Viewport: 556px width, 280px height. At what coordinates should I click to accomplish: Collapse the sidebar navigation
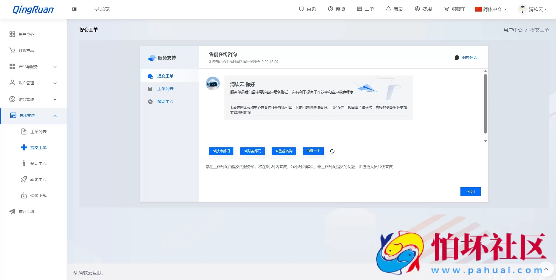tap(74, 9)
